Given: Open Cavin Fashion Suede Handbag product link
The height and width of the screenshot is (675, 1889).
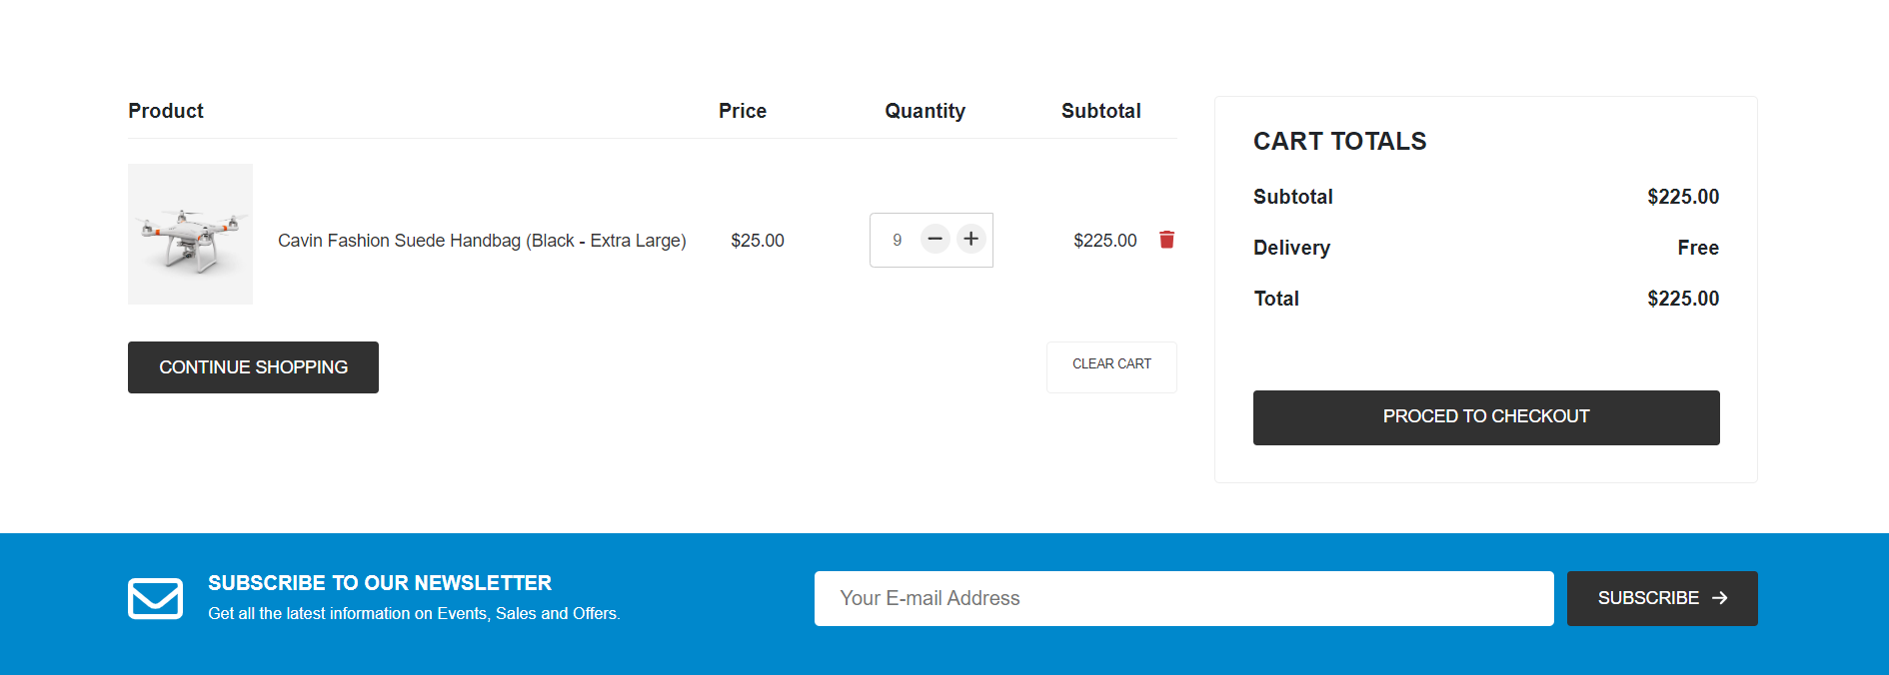Looking at the screenshot, I should pyautogui.click(x=482, y=241).
